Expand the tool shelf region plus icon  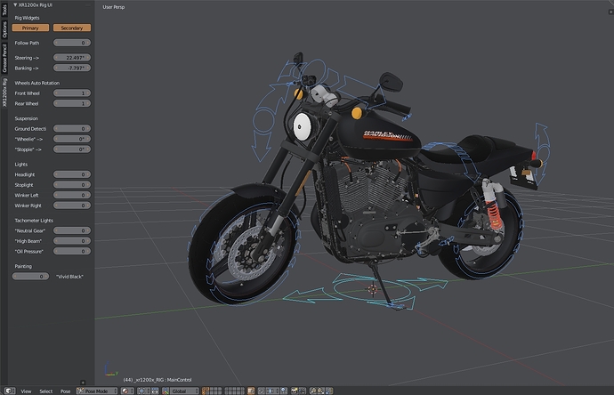click(83, 383)
